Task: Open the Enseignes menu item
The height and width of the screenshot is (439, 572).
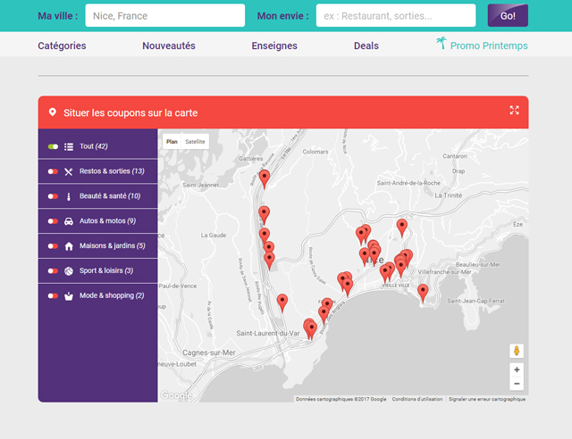Action: coord(274,46)
